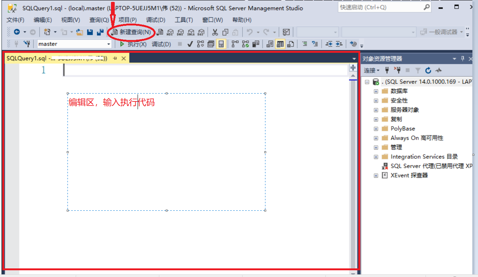Expand the 管理 folder
Viewport: 478px width, 277px height.
[376, 147]
